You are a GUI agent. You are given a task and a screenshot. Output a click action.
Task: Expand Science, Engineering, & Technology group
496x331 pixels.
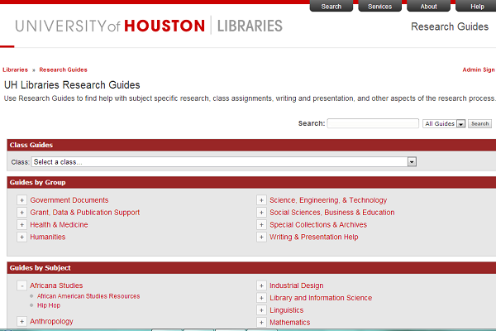tap(261, 200)
